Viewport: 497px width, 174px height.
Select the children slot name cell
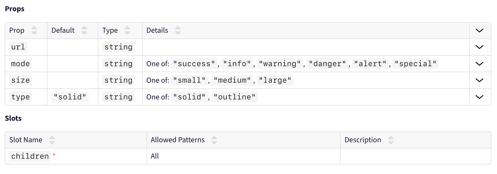(30, 156)
